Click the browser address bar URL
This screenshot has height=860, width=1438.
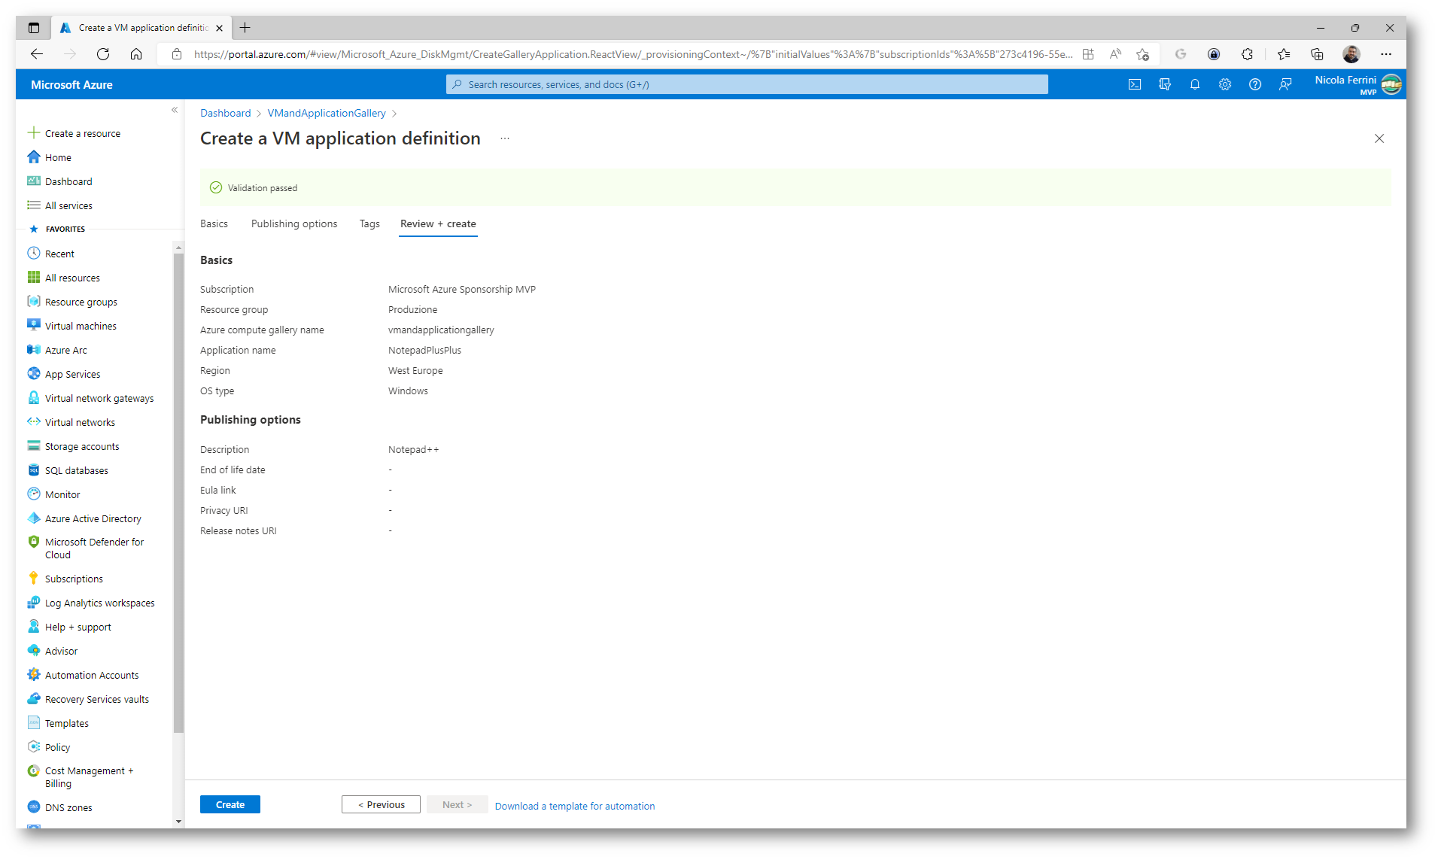(x=633, y=54)
